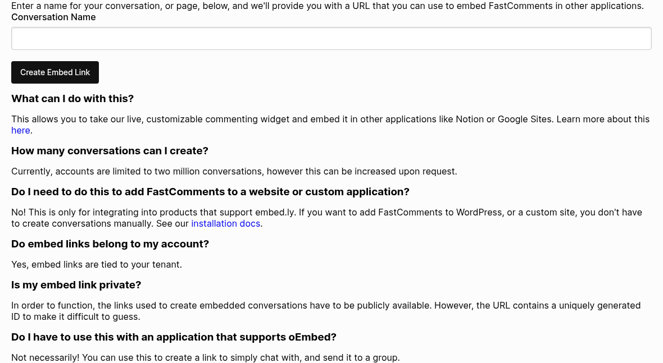
Task: Click the text "Yes, embed links are tied to your tenant."
Action: point(97,265)
